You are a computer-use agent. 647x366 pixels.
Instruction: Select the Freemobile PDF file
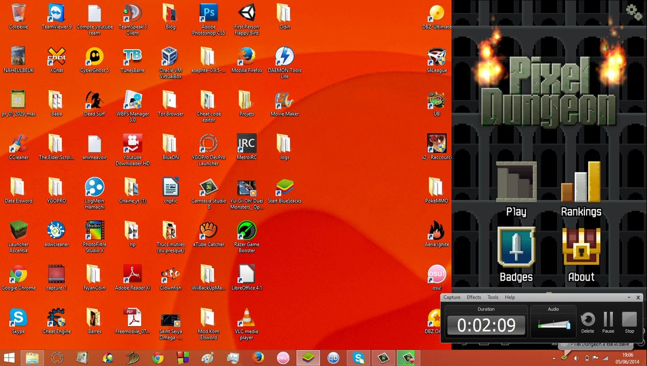click(x=132, y=318)
